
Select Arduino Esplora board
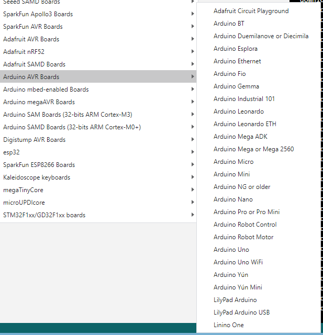click(x=259, y=49)
